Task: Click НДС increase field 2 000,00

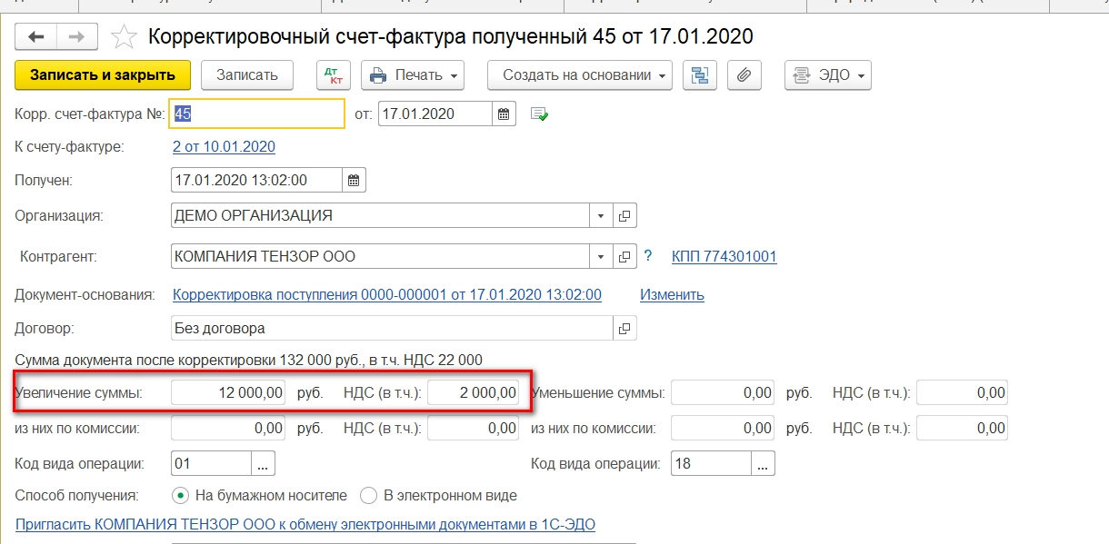Action: [x=474, y=392]
